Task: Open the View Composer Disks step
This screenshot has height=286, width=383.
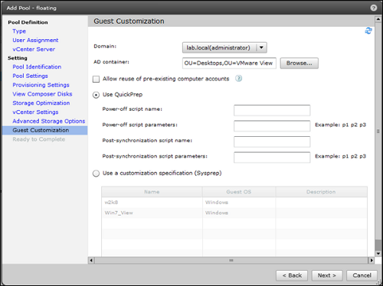Action: pos(42,94)
